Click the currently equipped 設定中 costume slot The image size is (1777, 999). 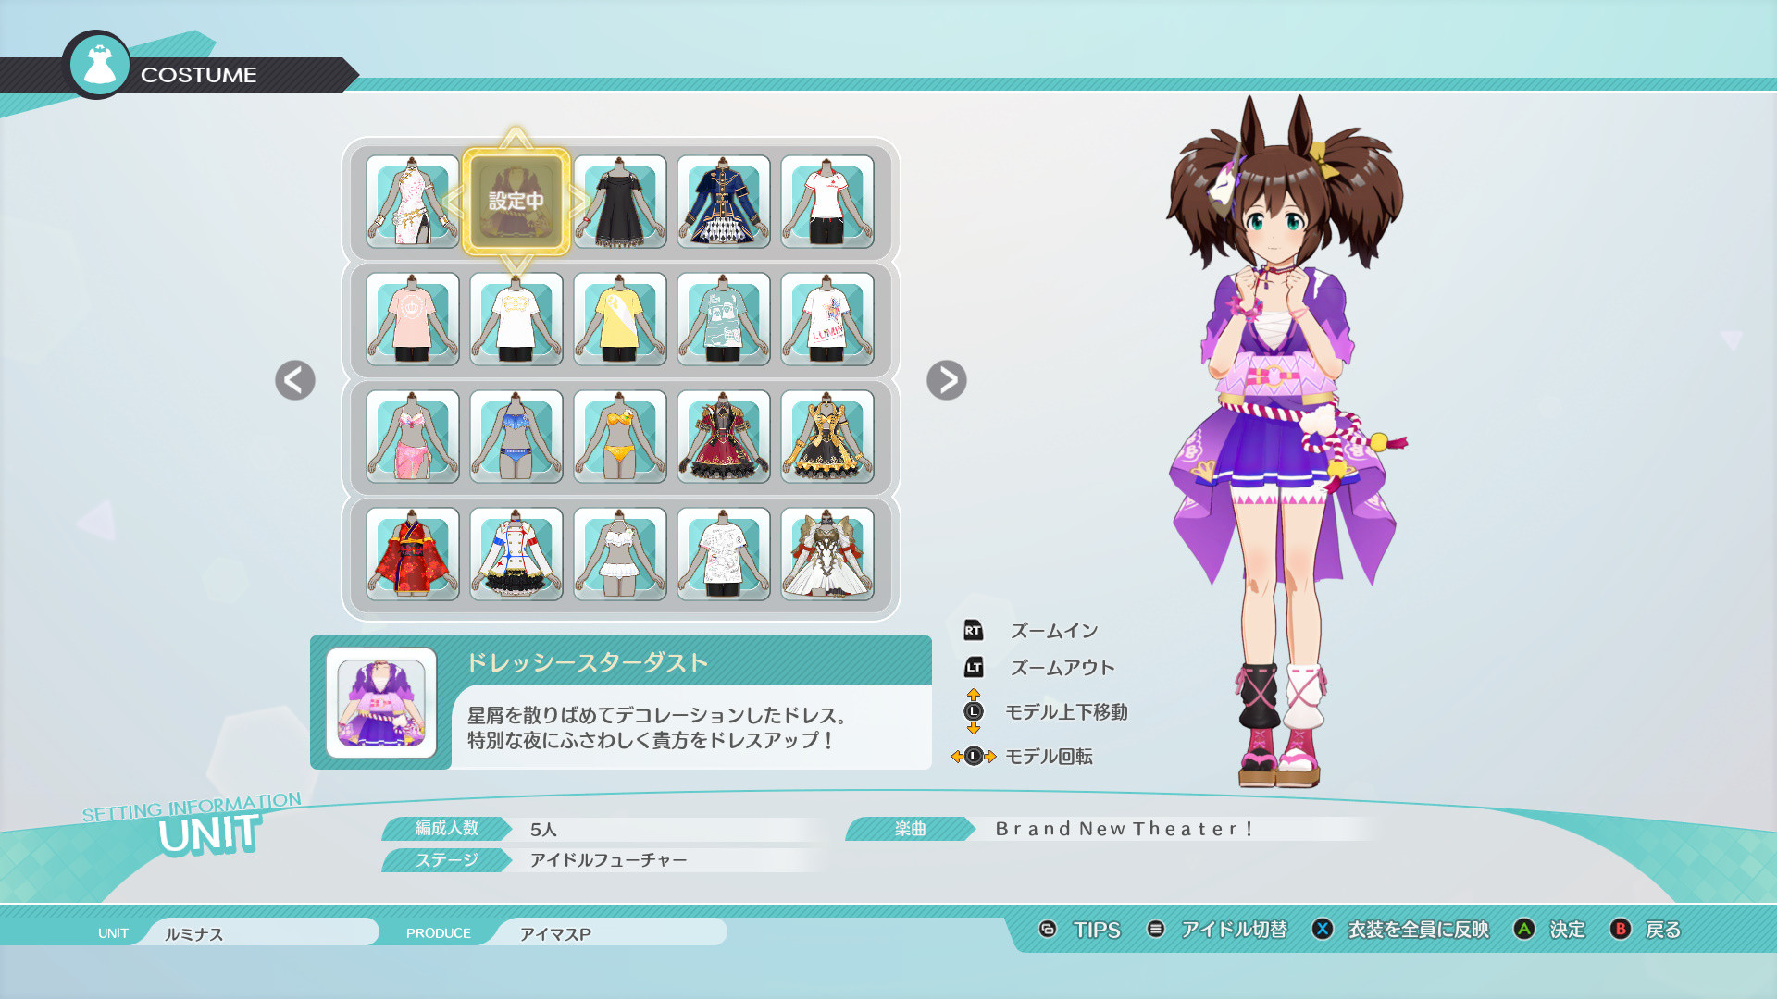click(x=516, y=202)
